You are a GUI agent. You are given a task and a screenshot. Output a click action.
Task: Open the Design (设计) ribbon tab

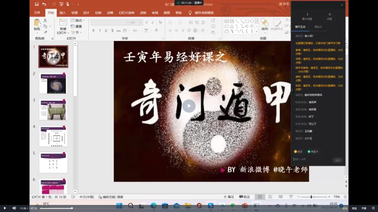coord(86,13)
